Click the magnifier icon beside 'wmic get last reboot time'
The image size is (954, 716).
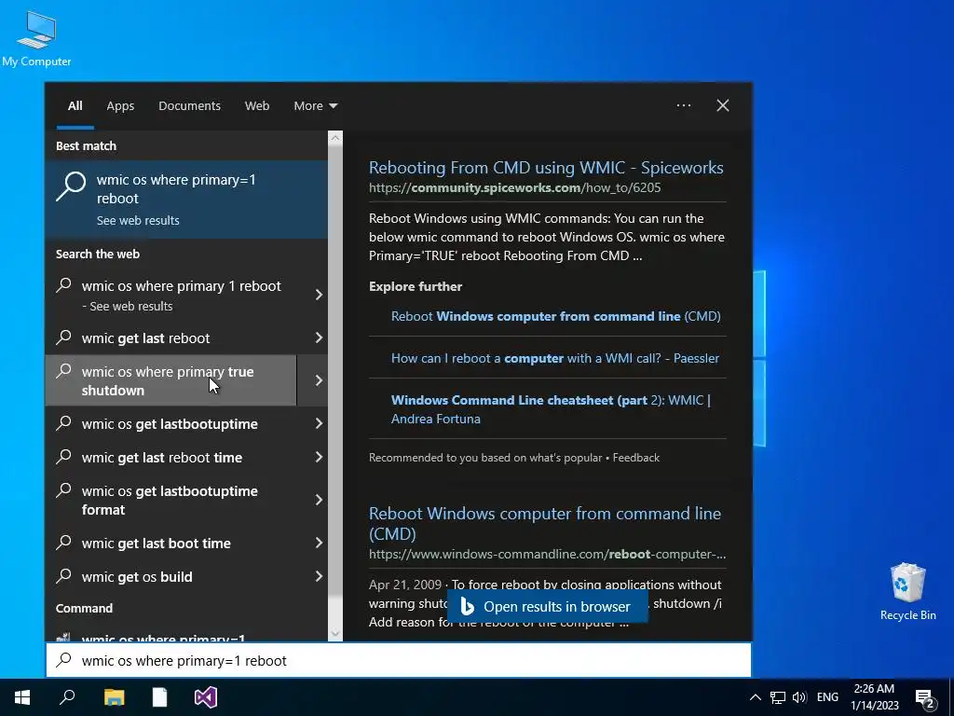[64, 456]
